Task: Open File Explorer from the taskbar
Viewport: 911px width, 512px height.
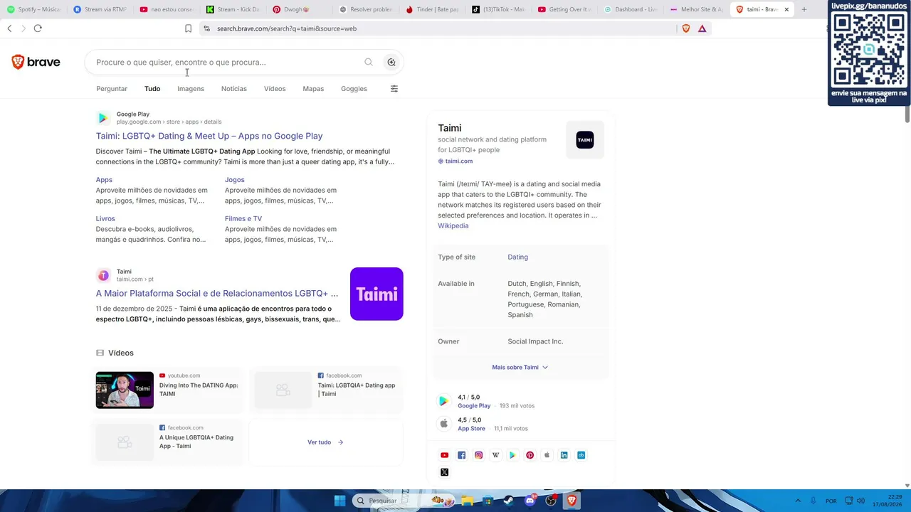Action: pyautogui.click(x=468, y=501)
